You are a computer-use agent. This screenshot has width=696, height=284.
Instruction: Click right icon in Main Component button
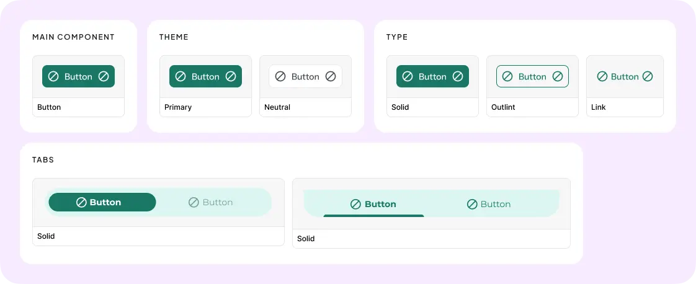[104, 76]
